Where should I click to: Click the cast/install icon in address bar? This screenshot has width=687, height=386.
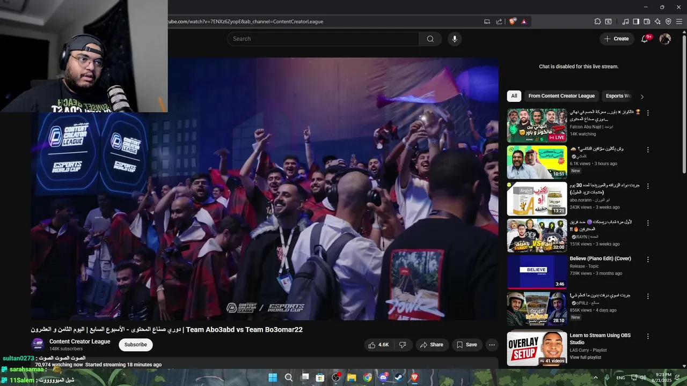pyautogui.click(x=487, y=21)
